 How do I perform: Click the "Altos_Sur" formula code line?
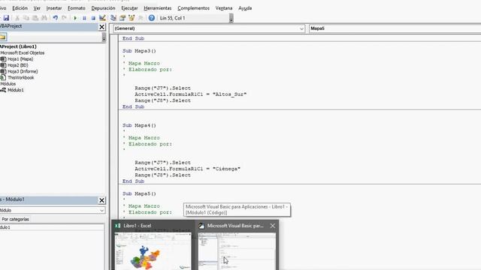click(190, 94)
